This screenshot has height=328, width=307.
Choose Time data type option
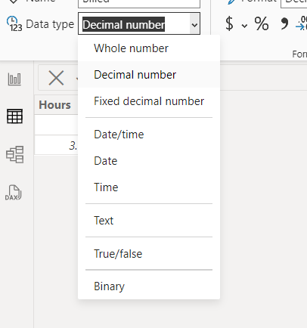149,187
